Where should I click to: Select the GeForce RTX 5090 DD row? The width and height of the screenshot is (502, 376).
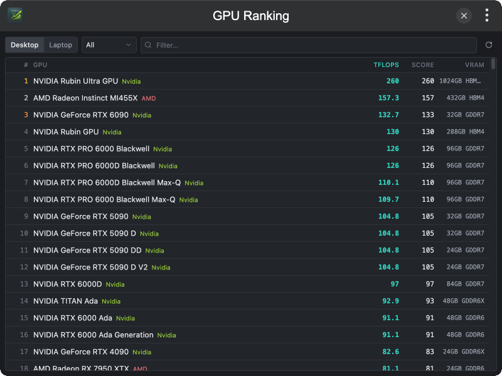tap(247, 250)
